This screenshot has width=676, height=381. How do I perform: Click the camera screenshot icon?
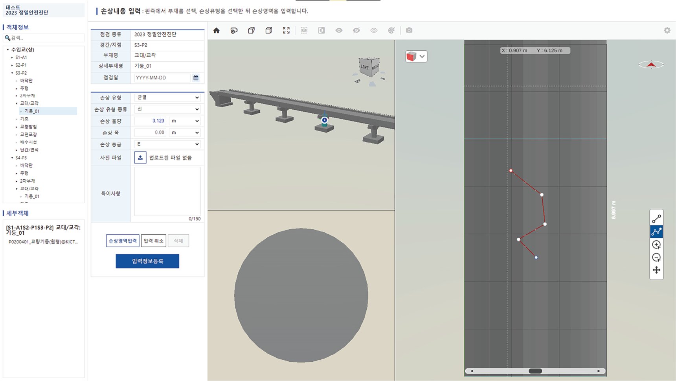(x=409, y=31)
